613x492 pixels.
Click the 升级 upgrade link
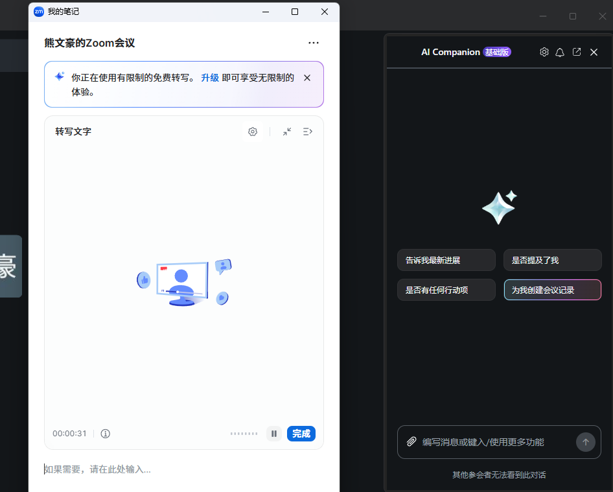(x=210, y=77)
